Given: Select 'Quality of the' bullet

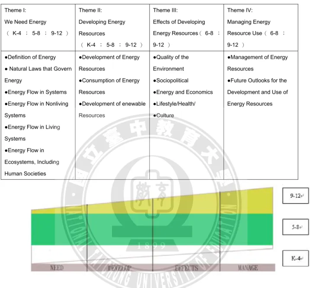Looking at the screenshot, I should point(171,57).
